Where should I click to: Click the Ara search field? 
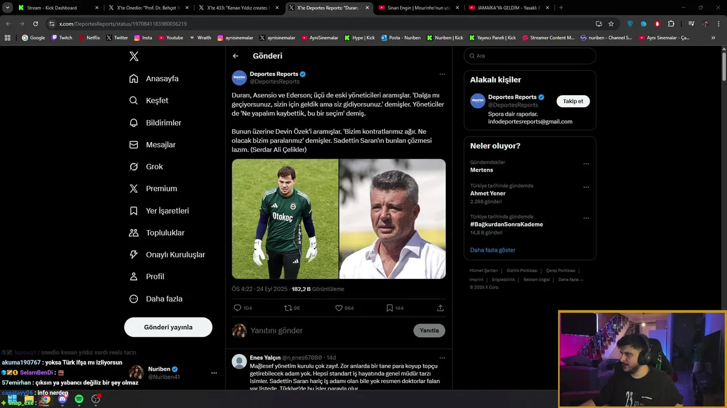(530, 56)
